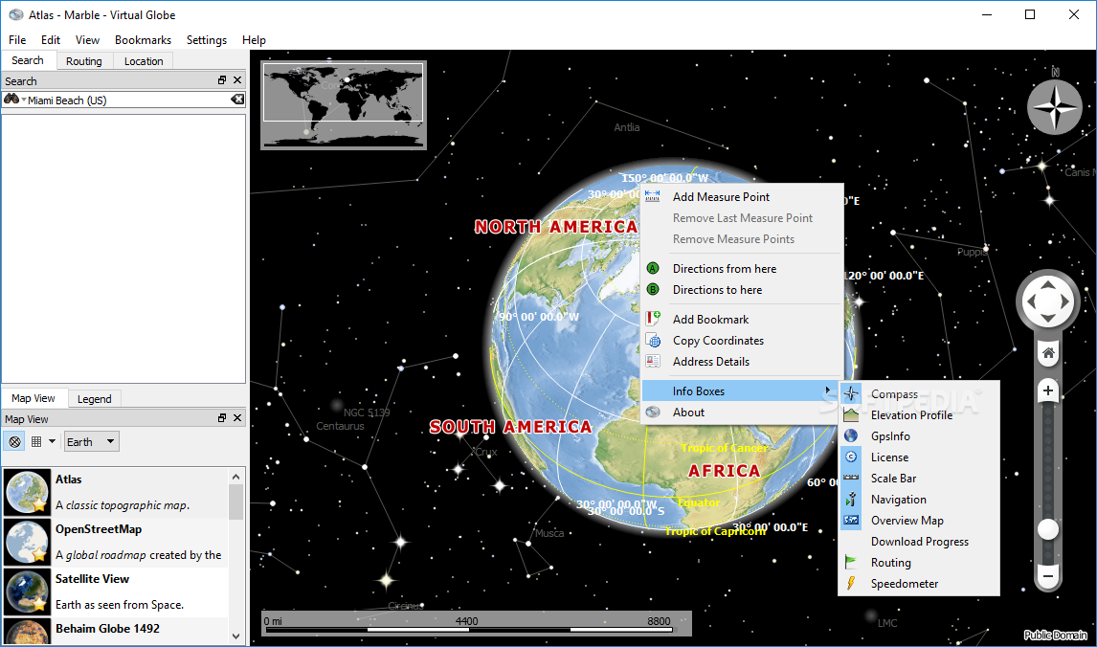Switch to the Routing tab
Viewport: 1097px width, 647px height.
(84, 61)
